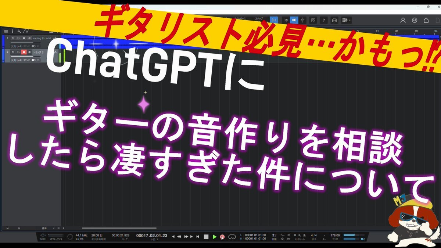Open track 1 input '入力 L+R' selector

click(x=16, y=46)
